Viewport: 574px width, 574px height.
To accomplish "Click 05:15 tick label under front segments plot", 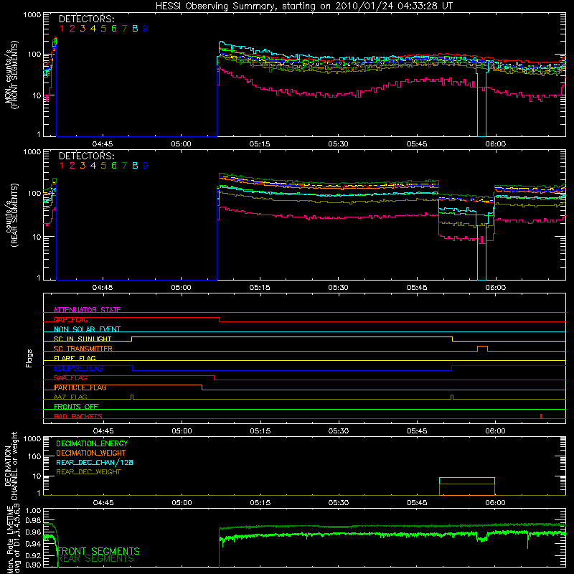I will (x=260, y=144).
